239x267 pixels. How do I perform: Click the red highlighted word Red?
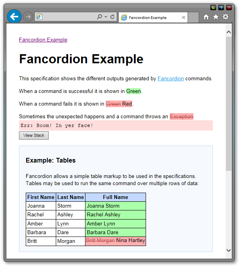(127, 104)
